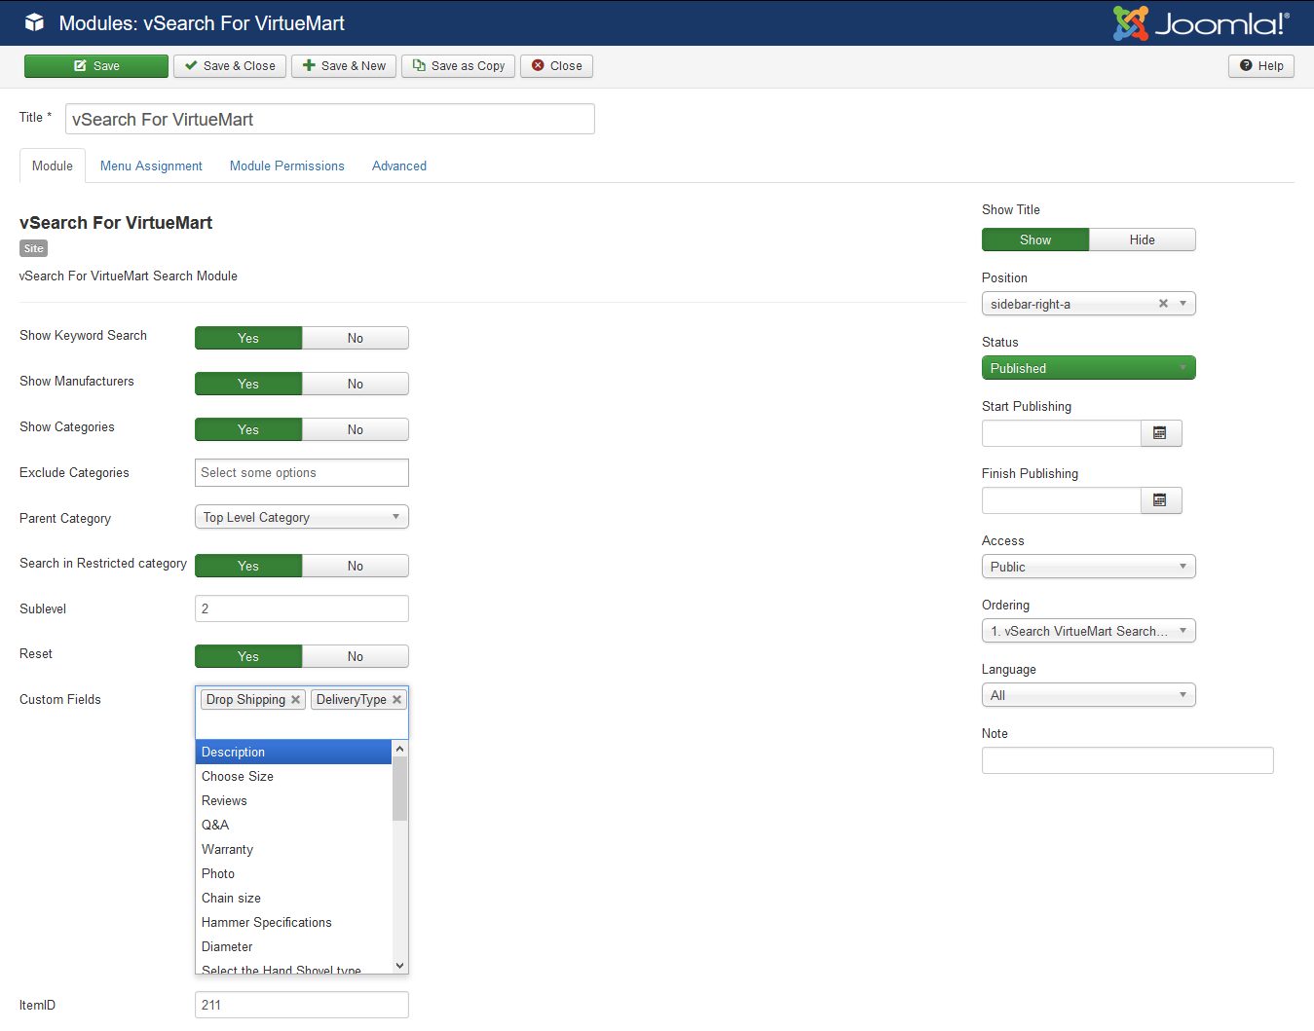Screen dimensions: 1314x1031
Task: Open the Advanced tab
Action: click(398, 166)
